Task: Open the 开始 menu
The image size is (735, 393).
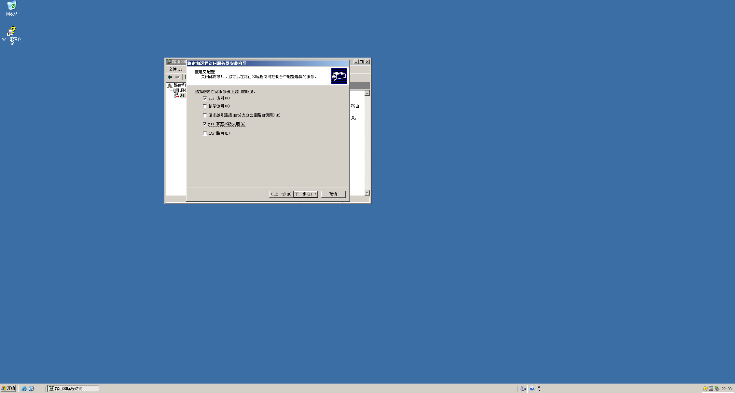Action: click(8, 388)
